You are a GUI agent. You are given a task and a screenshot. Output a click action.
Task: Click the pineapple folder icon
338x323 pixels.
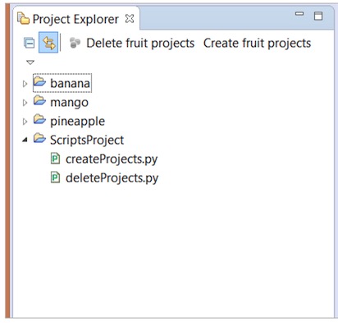click(39, 119)
